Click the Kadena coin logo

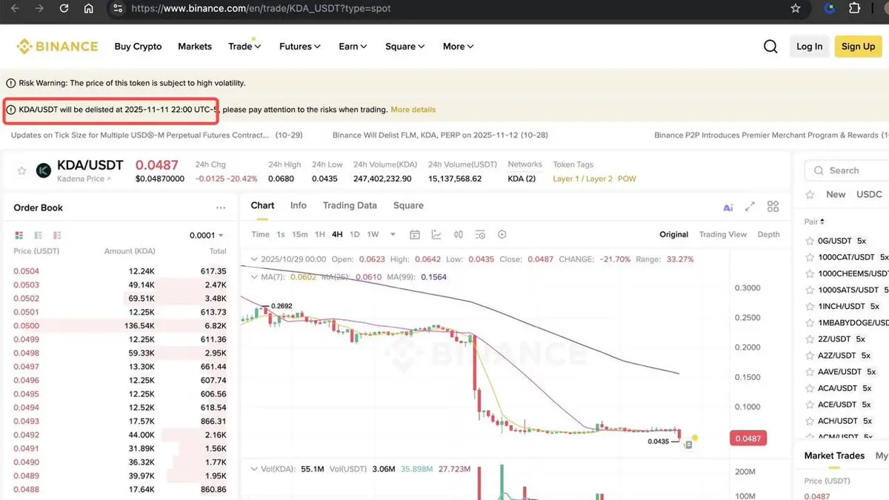tap(44, 170)
